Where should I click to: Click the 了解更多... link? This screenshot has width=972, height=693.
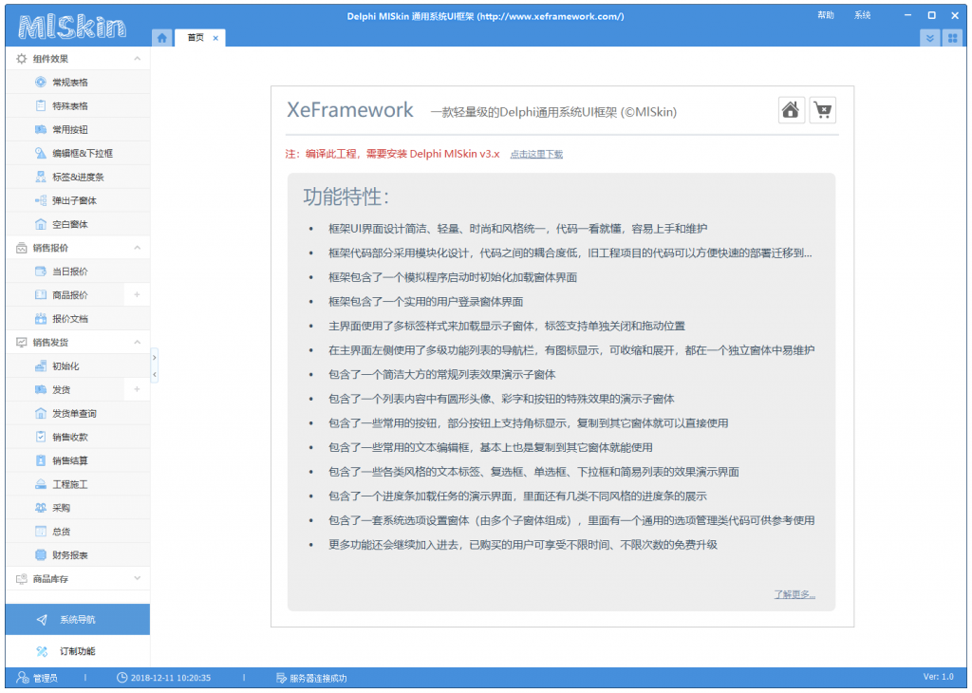(794, 594)
